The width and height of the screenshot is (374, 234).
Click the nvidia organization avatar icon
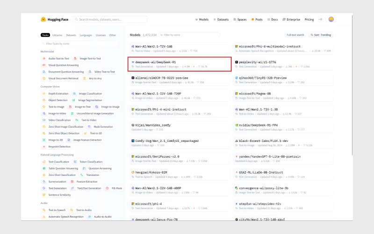click(237, 125)
